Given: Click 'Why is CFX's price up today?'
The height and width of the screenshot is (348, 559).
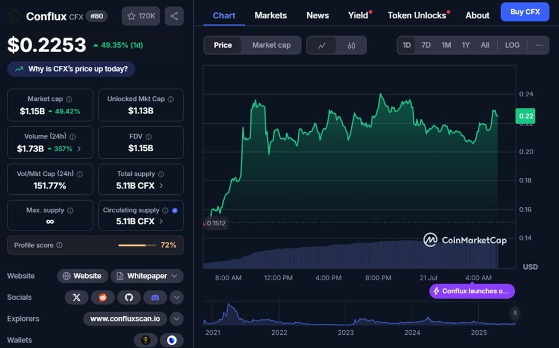Looking at the screenshot, I should point(72,69).
